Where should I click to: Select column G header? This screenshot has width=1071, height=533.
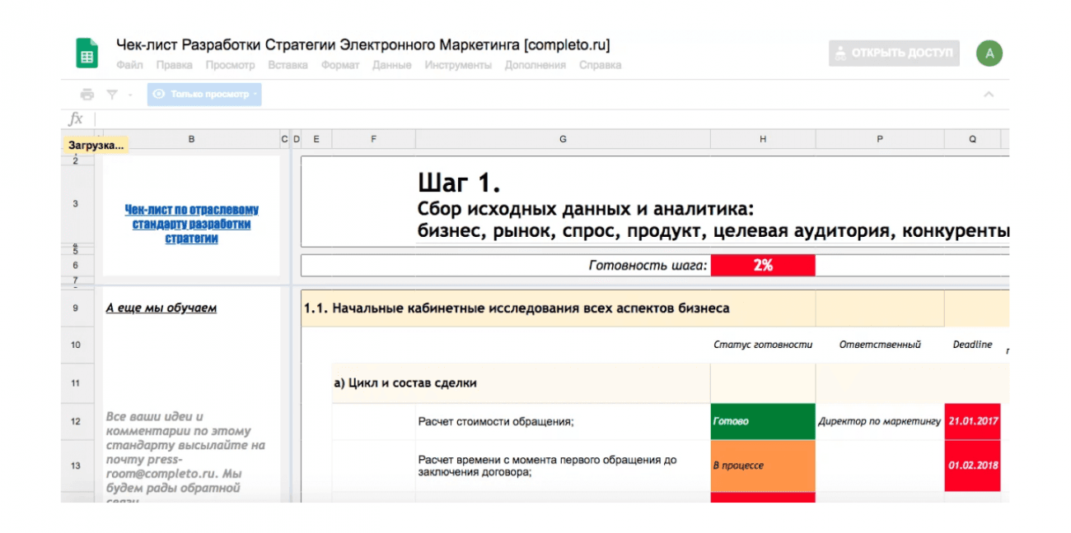(563, 139)
